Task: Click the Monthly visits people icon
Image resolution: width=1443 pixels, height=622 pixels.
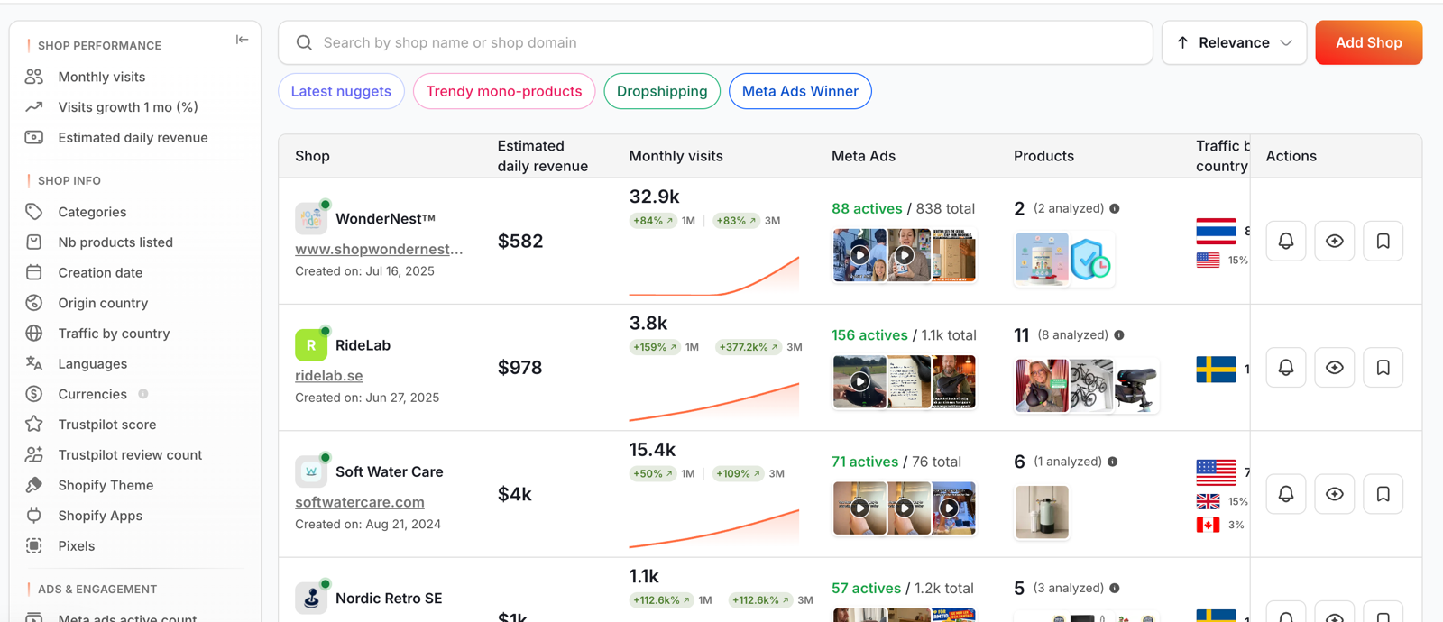Action: 34,77
